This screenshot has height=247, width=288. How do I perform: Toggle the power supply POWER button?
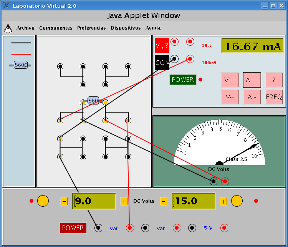click(x=73, y=228)
